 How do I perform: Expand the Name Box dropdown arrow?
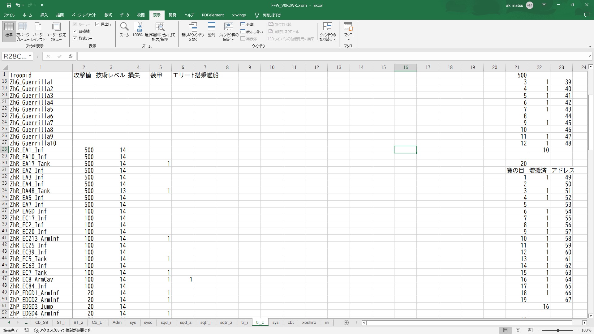pos(30,56)
